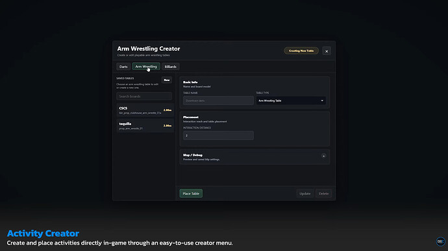Create a new saved table with New

167,80
